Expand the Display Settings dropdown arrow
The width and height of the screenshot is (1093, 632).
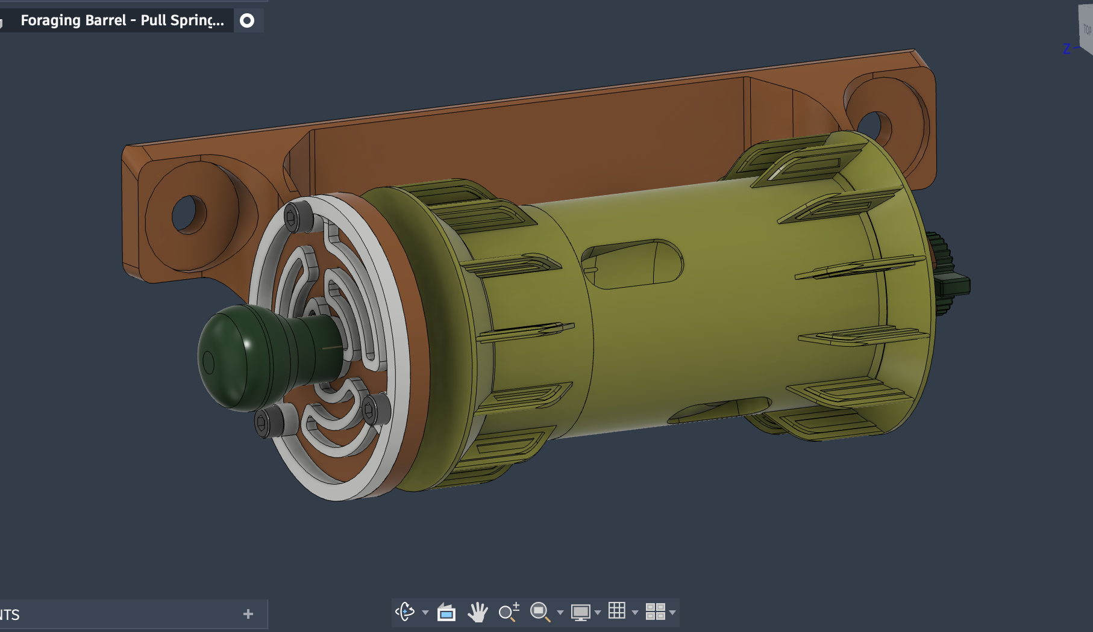click(x=598, y=613)
